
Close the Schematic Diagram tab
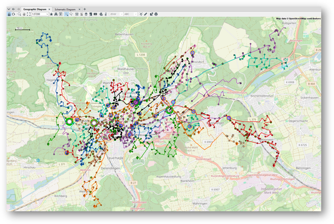(80, 9)
